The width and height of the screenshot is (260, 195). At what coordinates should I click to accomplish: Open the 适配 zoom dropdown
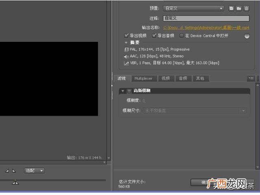click(x=34, y=171)
